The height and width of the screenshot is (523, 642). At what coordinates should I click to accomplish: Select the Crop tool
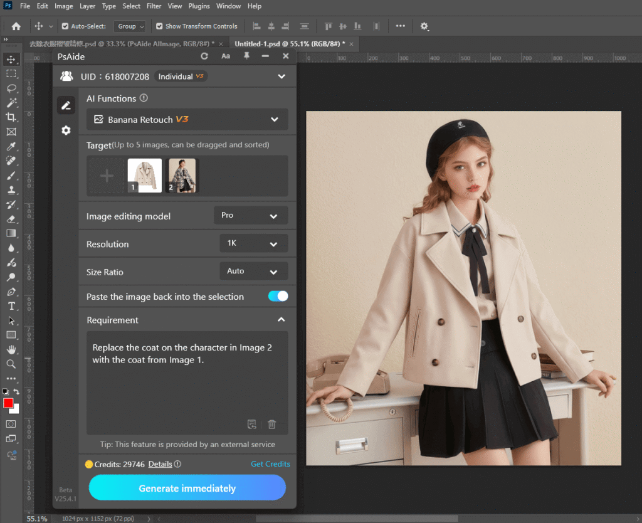click(x=11, y=117)
